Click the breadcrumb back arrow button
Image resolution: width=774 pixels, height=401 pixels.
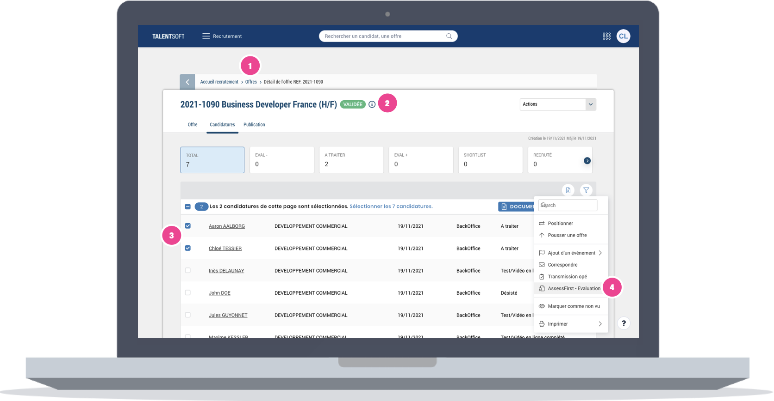[x=187, y=82]
